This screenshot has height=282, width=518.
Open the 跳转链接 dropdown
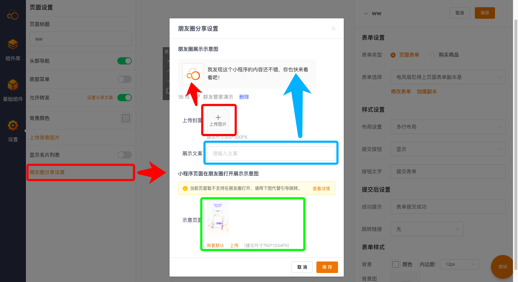(x=427, y=229)
